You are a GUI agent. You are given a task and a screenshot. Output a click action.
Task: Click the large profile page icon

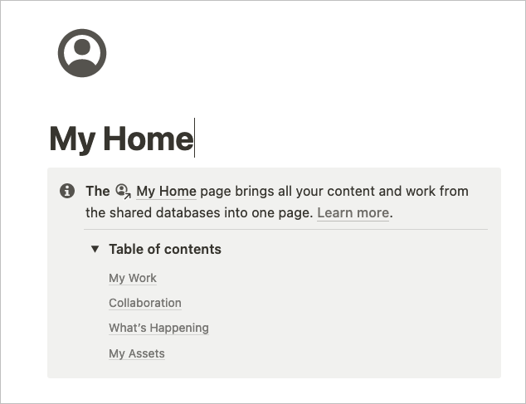(82, 53)
